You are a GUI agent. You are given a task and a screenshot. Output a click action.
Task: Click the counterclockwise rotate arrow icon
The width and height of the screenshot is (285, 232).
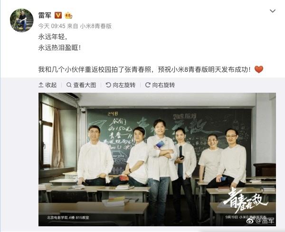point(108,85)
